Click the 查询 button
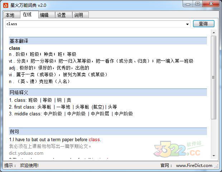Viewport: 222px width, 172px height. click(x=204, y=24)
